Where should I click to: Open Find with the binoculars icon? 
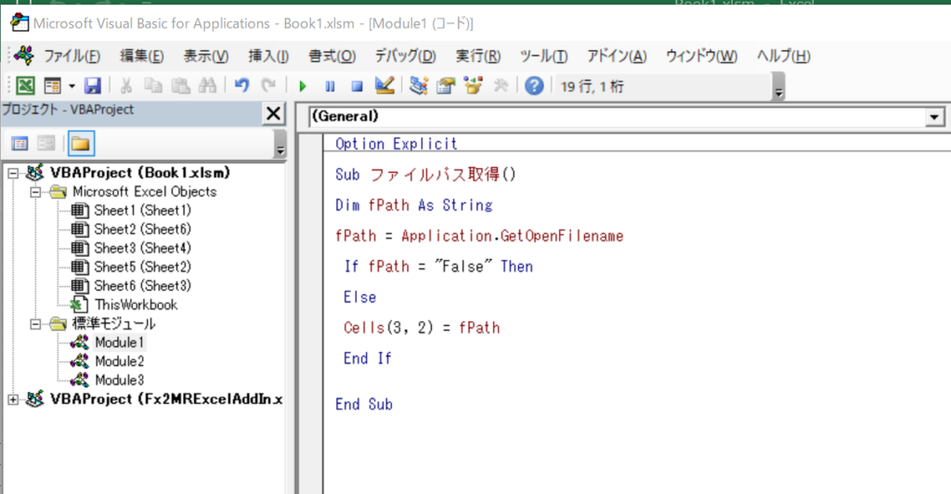pyautogui.click(x=207, y=85)
